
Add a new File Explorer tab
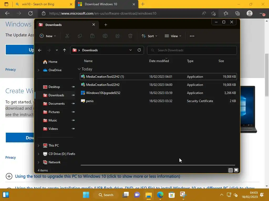[x=106, y=25]
